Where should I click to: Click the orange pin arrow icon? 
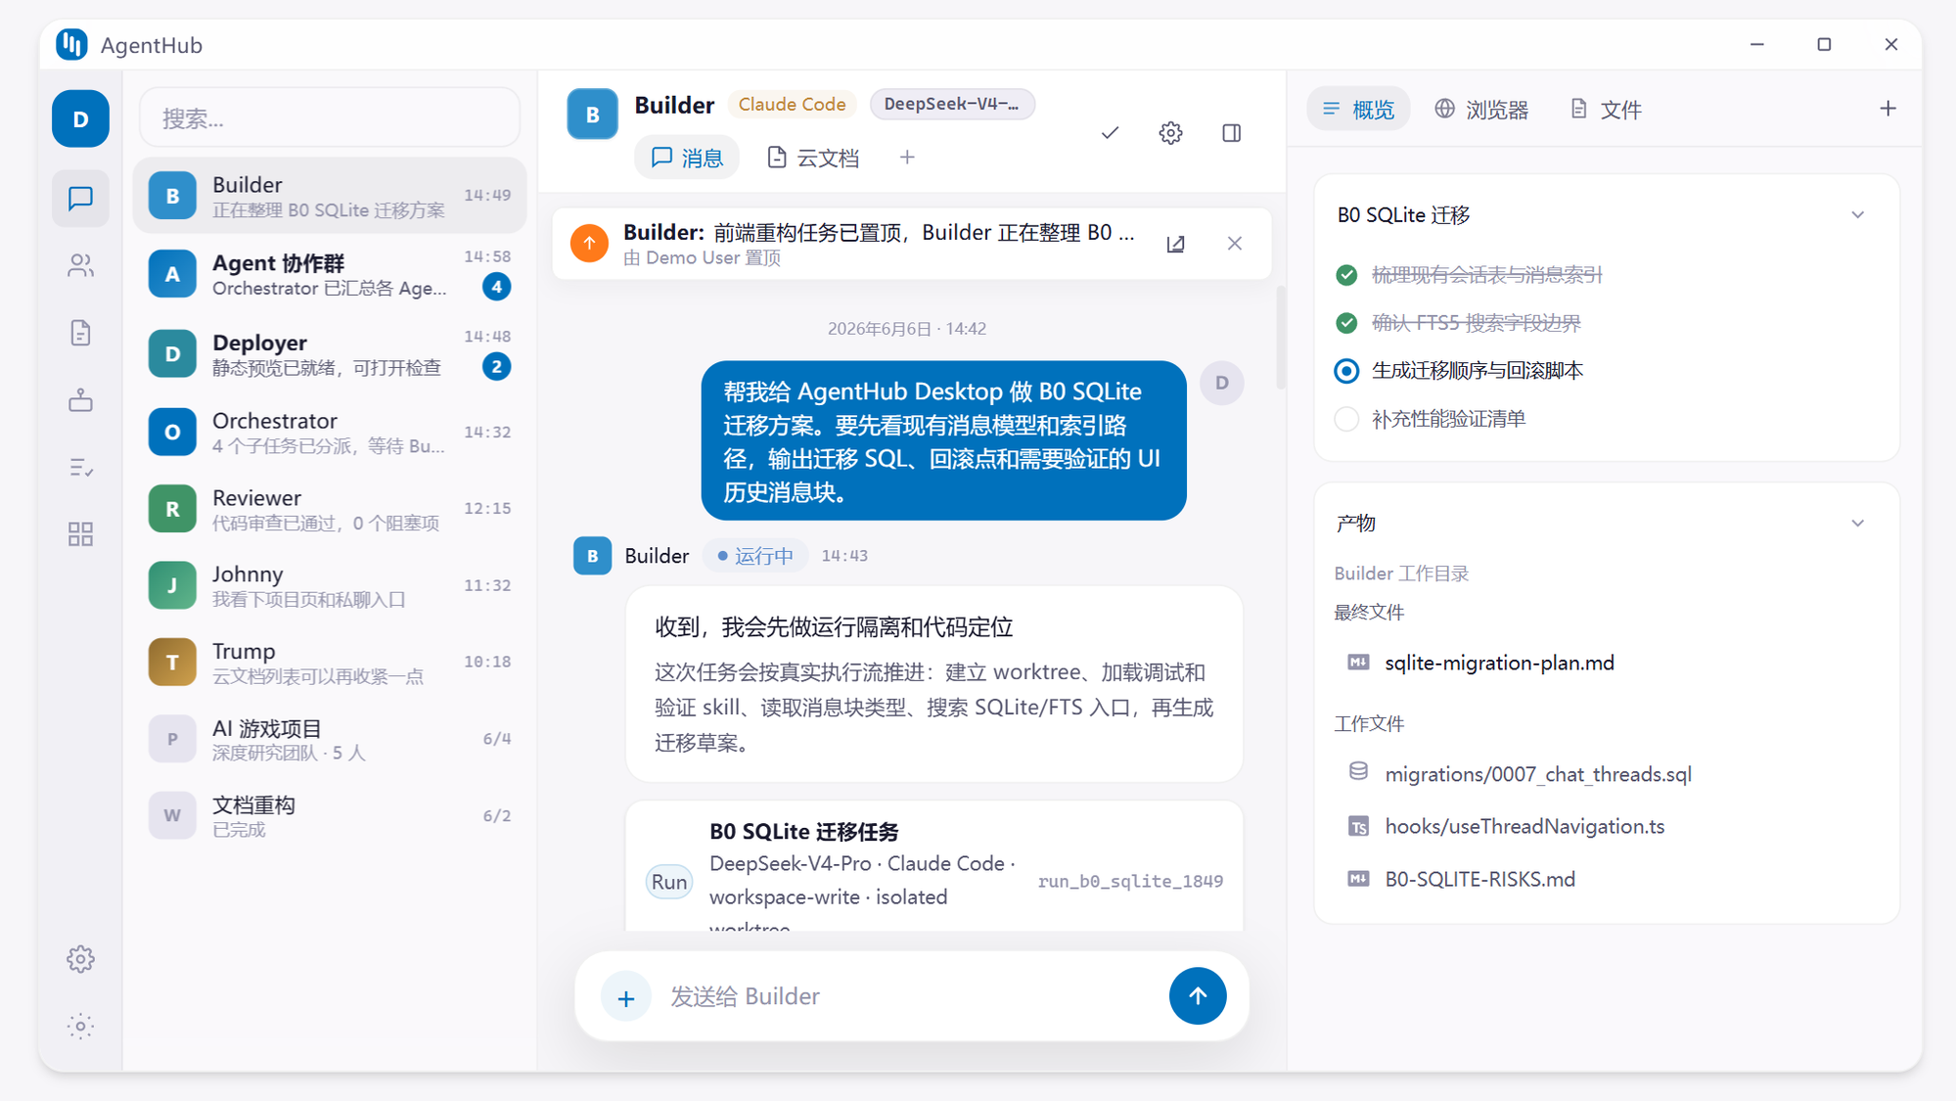point(589,244)
